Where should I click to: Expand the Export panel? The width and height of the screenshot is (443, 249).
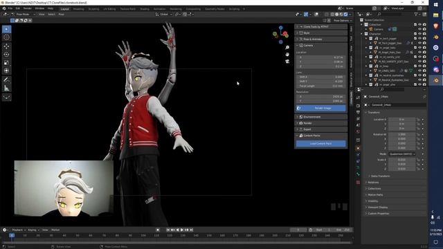coord(321,129)
